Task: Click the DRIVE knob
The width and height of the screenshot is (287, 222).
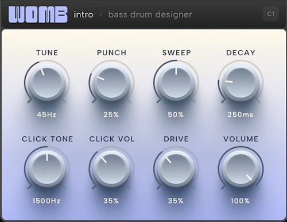Action: coord(176,169)
